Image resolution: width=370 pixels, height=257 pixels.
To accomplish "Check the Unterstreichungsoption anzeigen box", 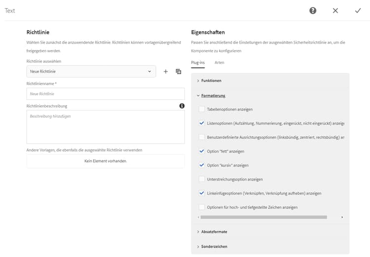I will click(201, 179).
